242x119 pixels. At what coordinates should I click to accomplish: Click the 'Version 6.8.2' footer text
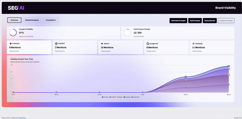238,118
